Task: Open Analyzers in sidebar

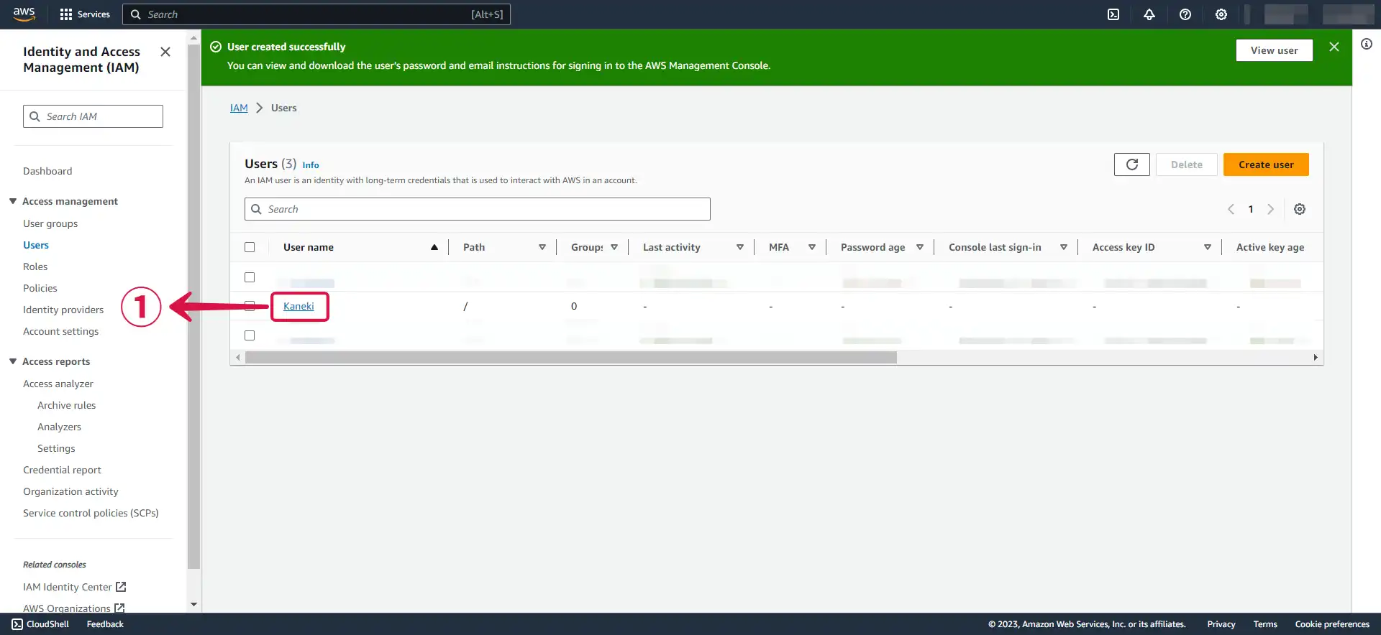Action: pyautogui.click(x=60, y=427)
